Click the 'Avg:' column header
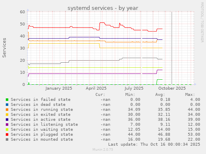The height and width of the screenshot is (154, 206). 160,95
